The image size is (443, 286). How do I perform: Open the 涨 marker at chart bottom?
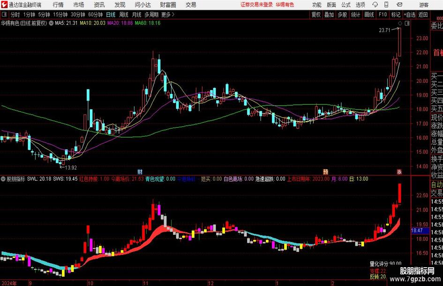tap(399, 171)
